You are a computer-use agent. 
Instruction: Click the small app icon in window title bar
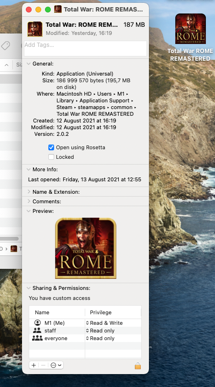[58, 10]
